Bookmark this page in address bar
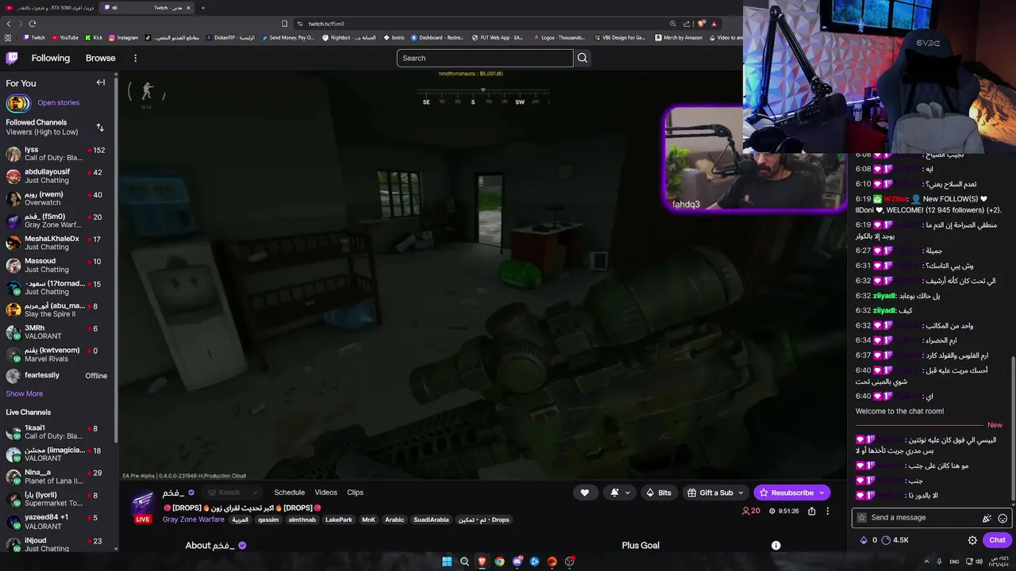 284,24
